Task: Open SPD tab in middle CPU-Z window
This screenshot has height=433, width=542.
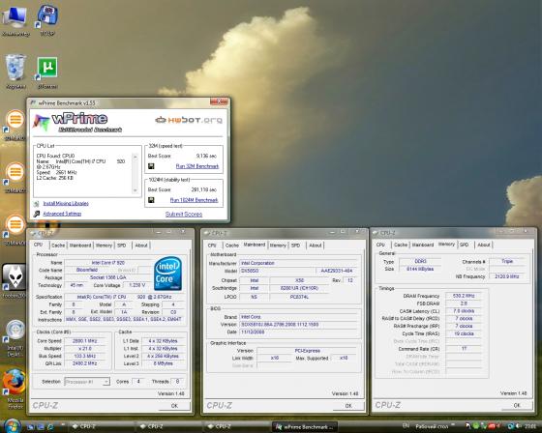Action: tap(295, 245)
